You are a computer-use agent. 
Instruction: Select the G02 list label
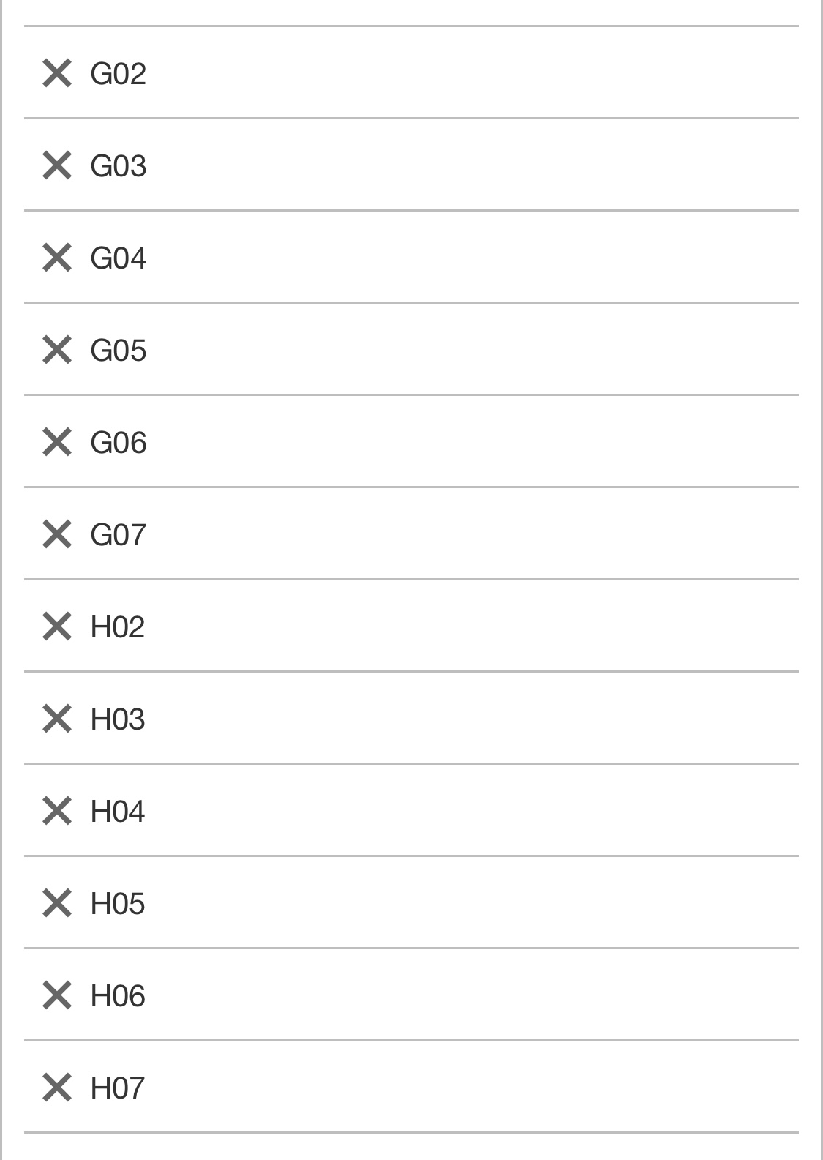coord(118,74)
